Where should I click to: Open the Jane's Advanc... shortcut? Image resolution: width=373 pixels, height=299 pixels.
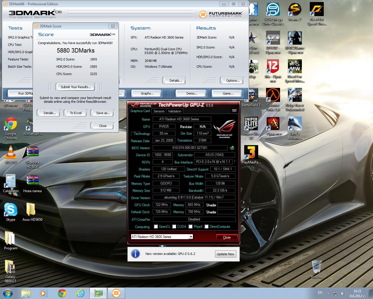coord(295,128)
